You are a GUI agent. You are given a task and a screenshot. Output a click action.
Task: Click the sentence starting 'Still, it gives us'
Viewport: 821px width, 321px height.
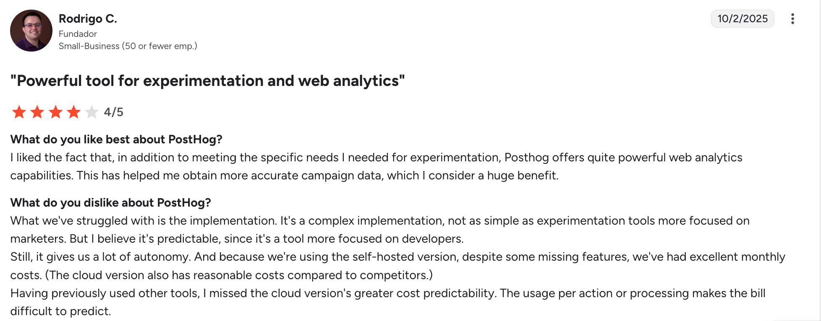click(397, 257)
